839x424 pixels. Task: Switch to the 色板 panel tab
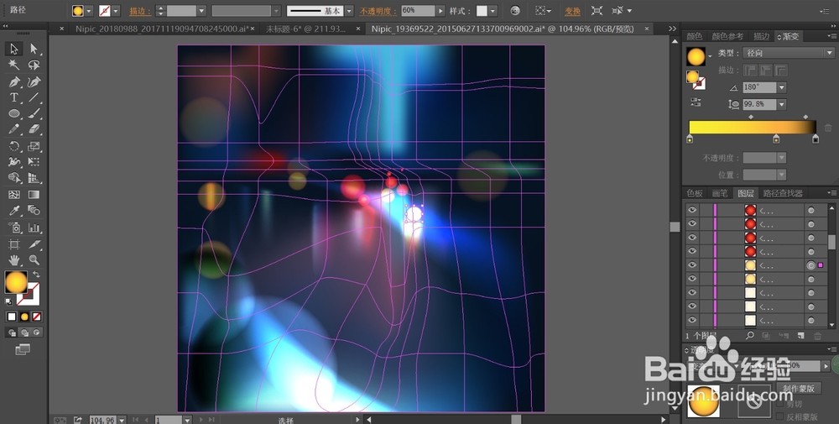pos(695,193)
